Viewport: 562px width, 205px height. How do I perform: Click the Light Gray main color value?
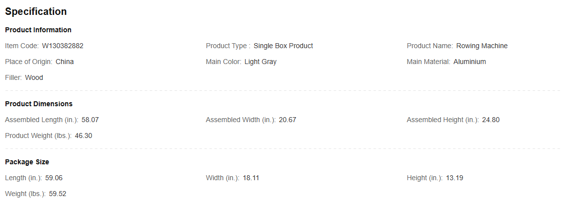[x=260, y=62]
